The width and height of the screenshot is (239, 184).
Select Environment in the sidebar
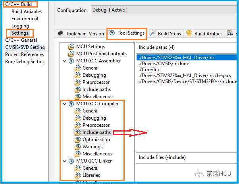(25, 19)
